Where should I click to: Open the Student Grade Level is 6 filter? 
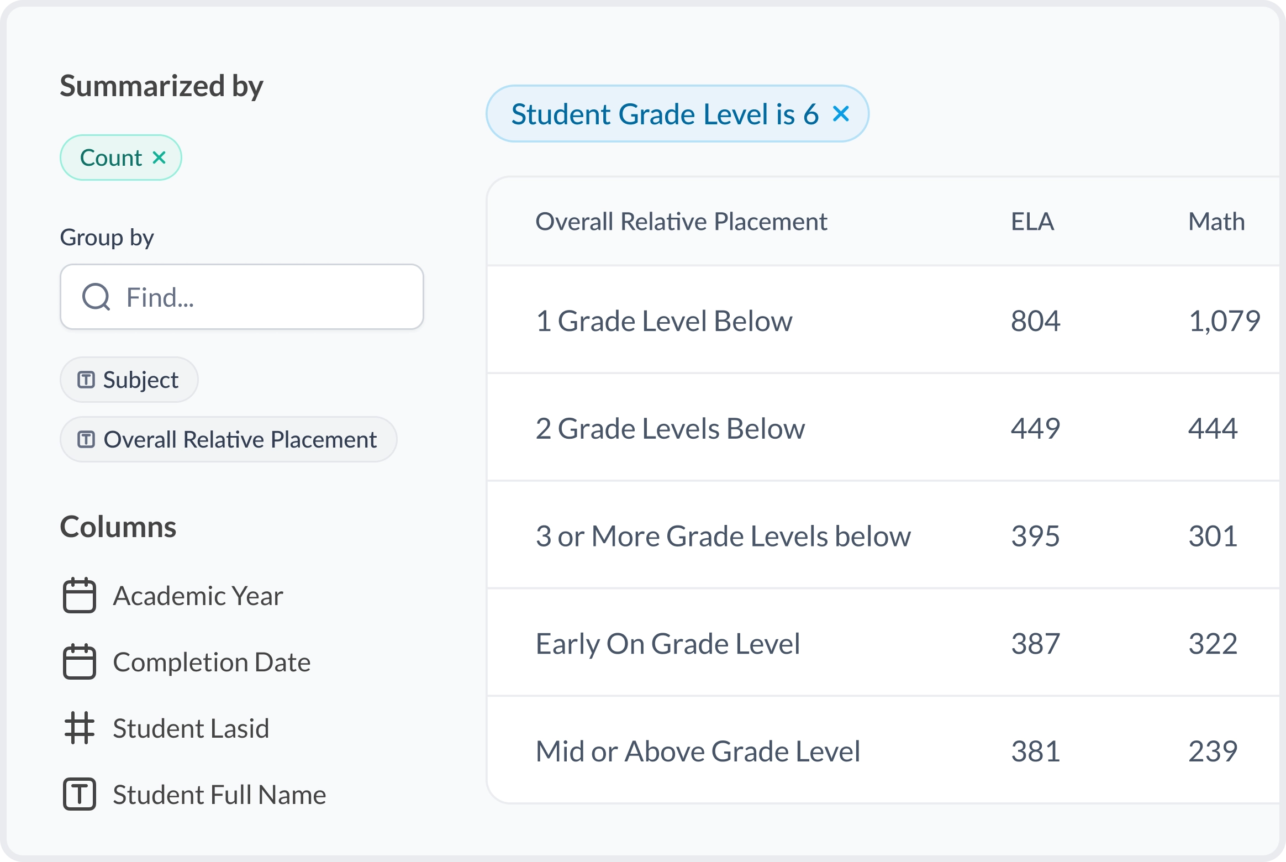pyautogui.click(x=665, y=114)
